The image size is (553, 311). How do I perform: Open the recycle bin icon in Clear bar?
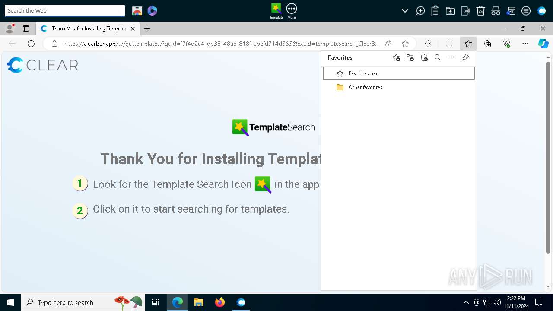(x=480, y=11)
